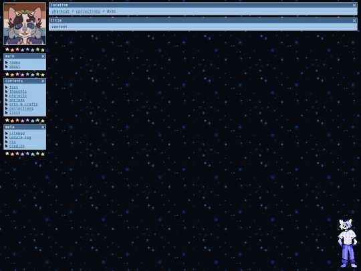Click the 'main' box header text
The image size is (361, 271).
(9, 56)
